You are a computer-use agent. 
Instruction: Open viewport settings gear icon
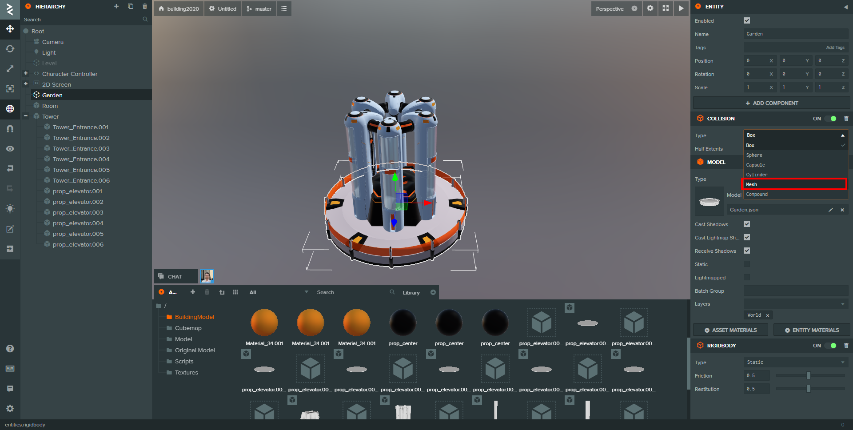[x=650, y=8]
